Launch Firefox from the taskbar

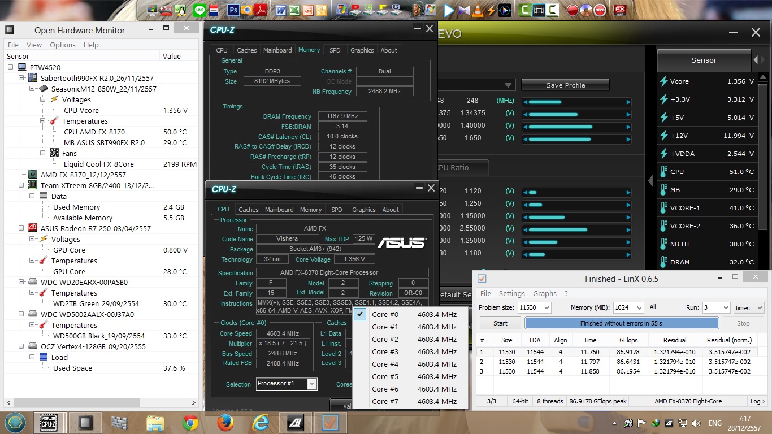click(x=225, y=423)
